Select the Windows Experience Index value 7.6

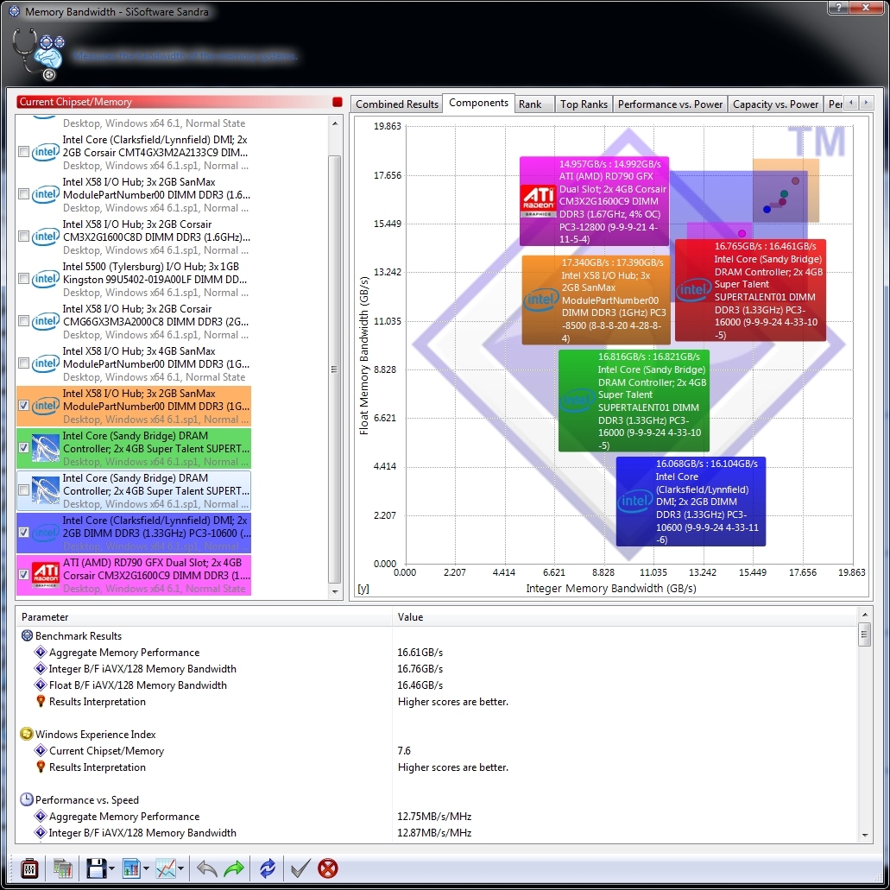404,750
